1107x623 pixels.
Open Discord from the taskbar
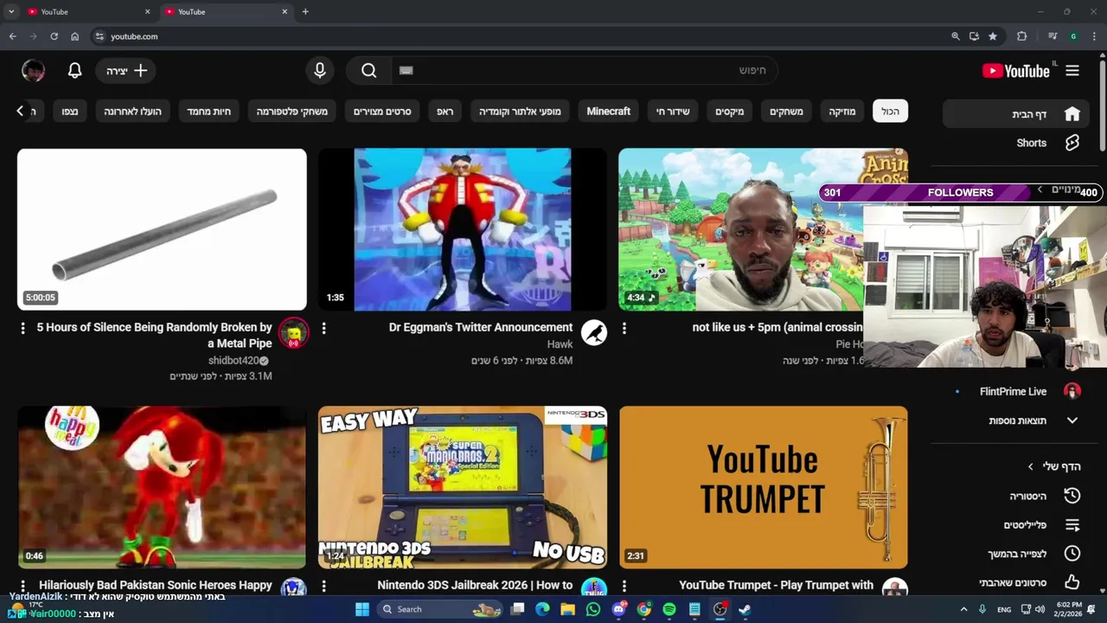click(618, 609)
